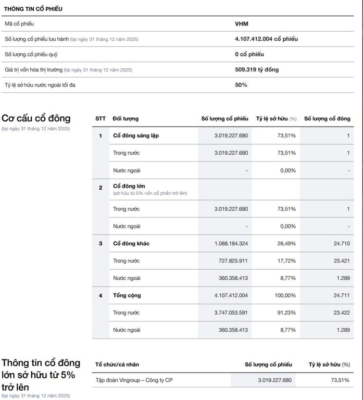Click the 50% maximum foreign ownership value

241,85
